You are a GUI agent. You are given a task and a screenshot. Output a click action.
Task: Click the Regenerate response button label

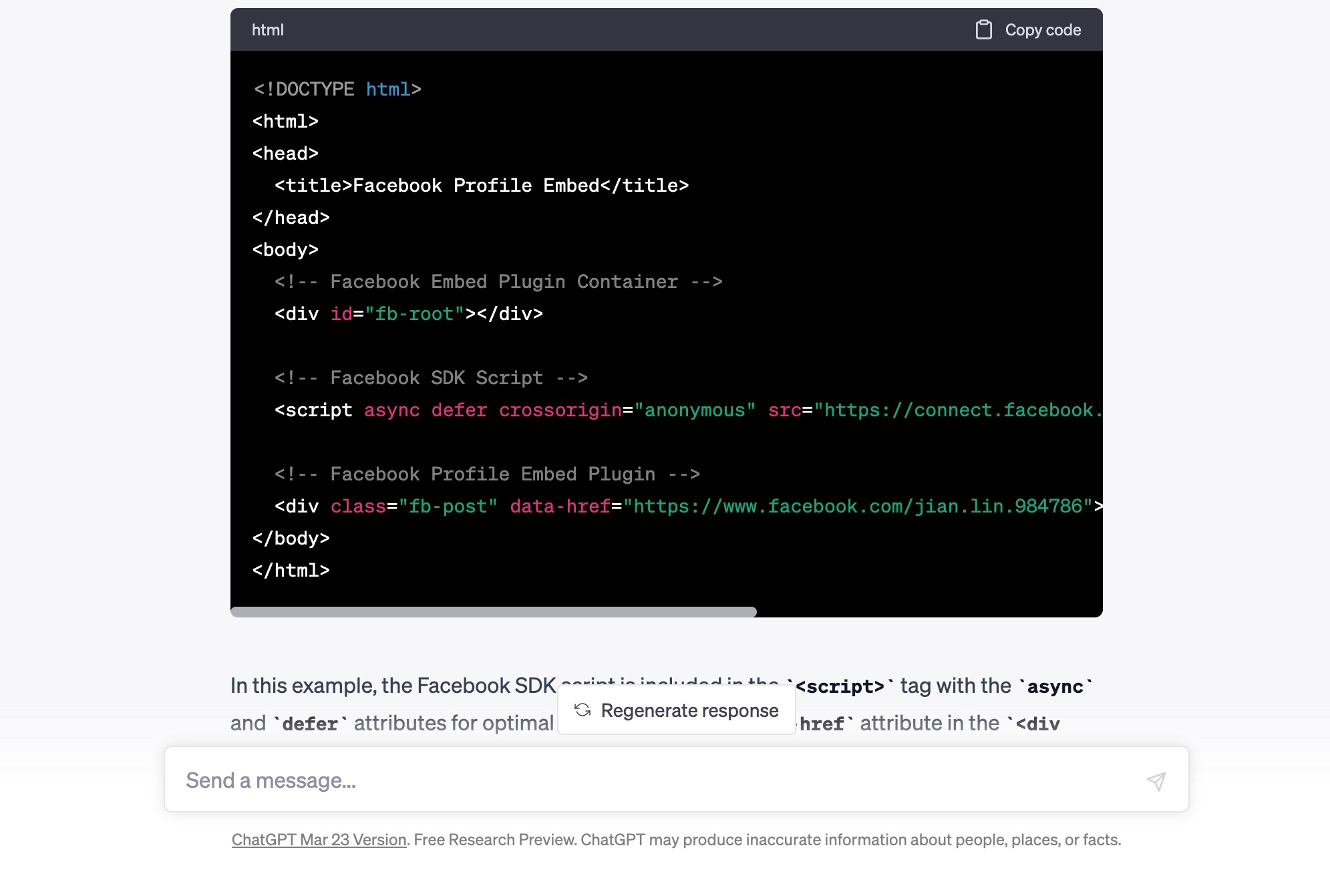pos(689,710)
